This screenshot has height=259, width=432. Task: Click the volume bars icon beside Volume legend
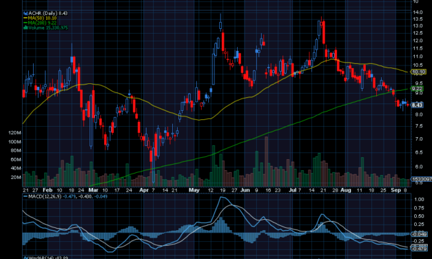point(25,28)
